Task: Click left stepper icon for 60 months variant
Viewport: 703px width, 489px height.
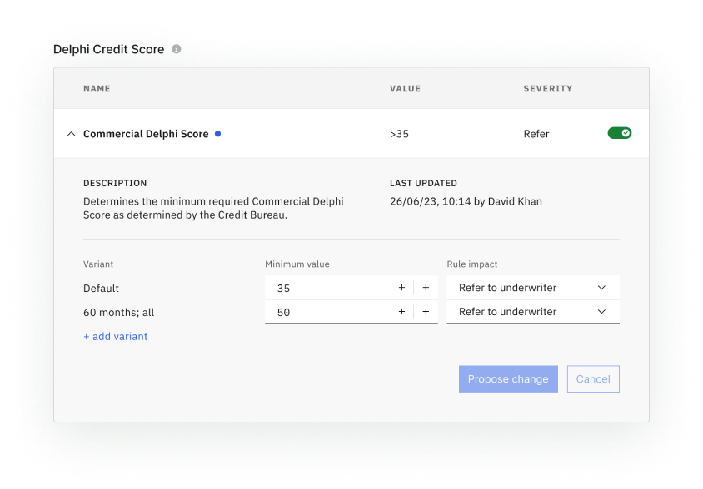Action: tap(401, 312)
